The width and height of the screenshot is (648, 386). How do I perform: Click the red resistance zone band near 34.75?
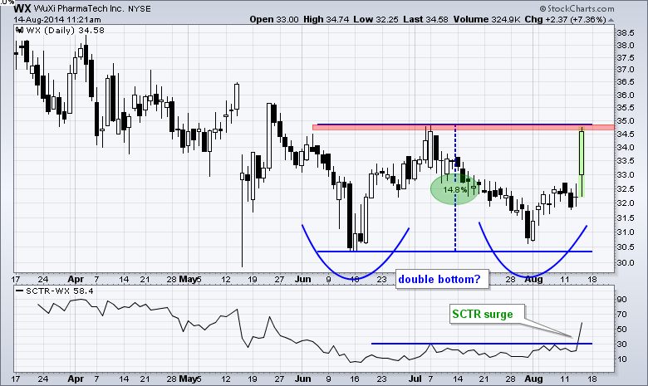[463, 127]
